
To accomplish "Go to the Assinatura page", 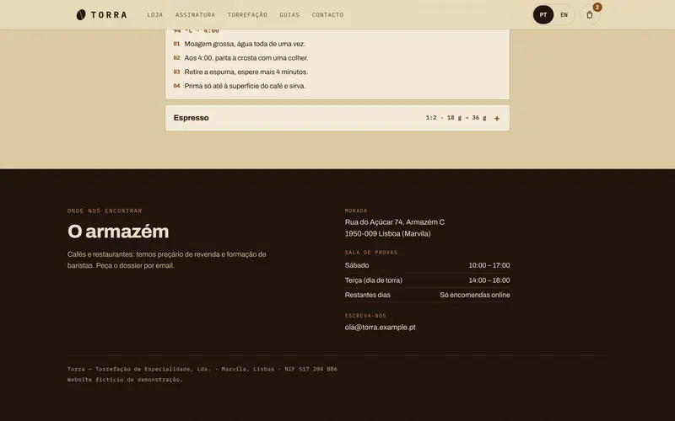I will coord(195,15).
